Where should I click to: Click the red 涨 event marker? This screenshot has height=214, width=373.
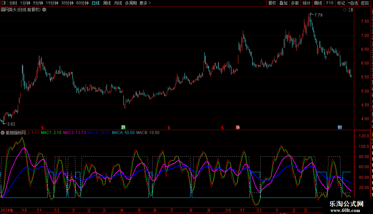point(238,127)
